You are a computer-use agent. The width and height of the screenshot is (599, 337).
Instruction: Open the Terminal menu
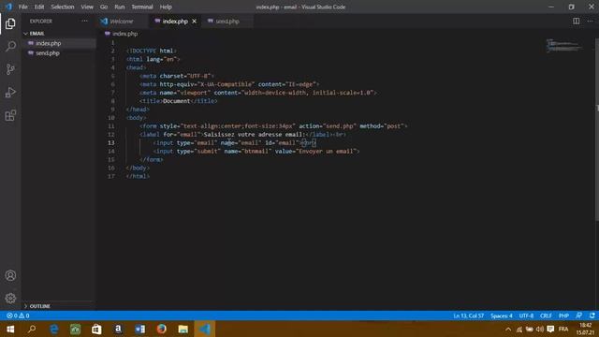pyautogui.click(x=142, y=7)
